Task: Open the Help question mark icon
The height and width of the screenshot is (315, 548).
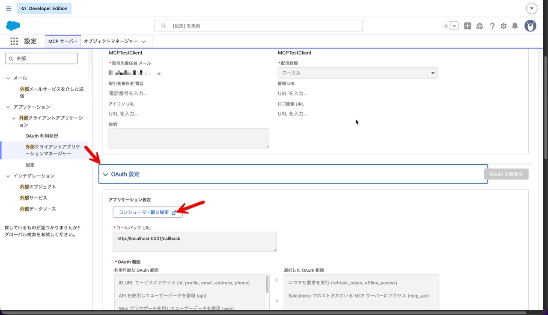Action: 492,26
